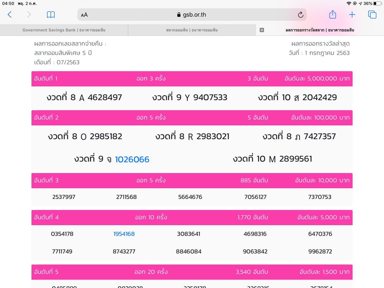The width and height of the screenshot is (384, 288).
Task: Tap third prize number 2711568
Action: point(126,197)
